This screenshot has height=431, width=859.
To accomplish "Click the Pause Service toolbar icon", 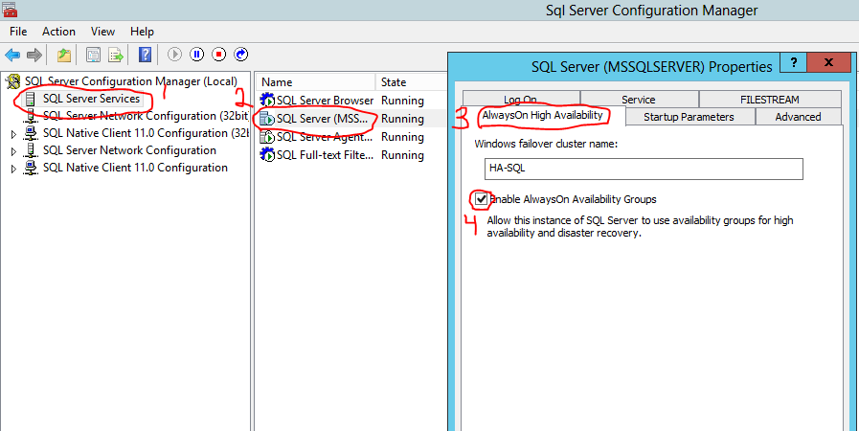I will pos(196,55).
